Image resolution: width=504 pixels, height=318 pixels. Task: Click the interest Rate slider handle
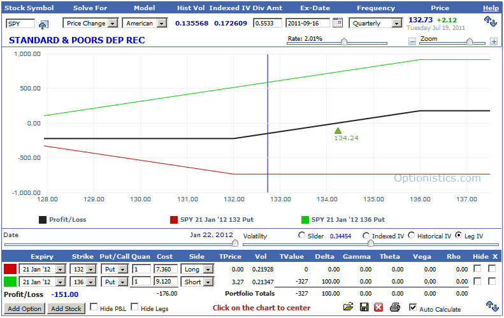(x=344, y=41)
